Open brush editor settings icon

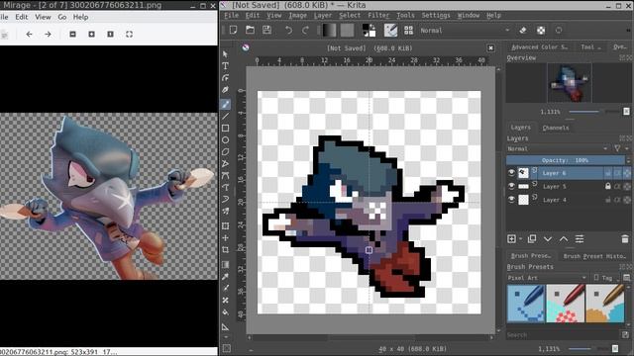click(x=390, y=31)
